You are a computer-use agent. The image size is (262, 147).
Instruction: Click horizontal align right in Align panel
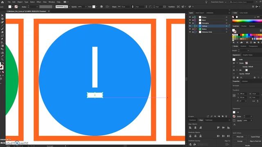pyautogui.click(x=201, y=128)
